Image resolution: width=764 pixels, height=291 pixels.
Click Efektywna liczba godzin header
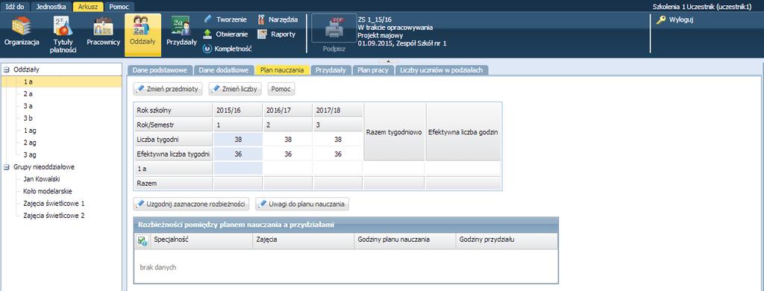(x=463, y=132)
